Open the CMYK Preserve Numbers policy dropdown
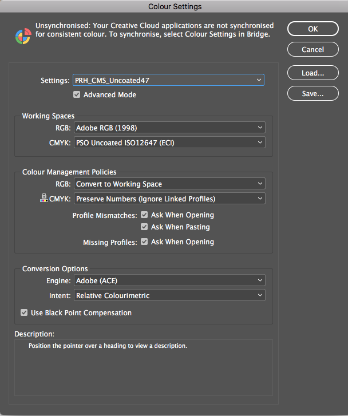 169,199
